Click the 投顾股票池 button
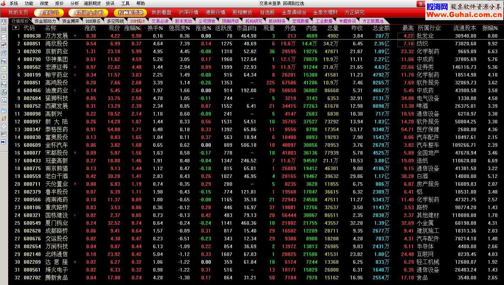Image resolution: width=504 pixels, height=285 pixels. point(131,12)
